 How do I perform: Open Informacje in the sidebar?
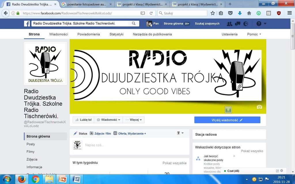pos(34,167)
